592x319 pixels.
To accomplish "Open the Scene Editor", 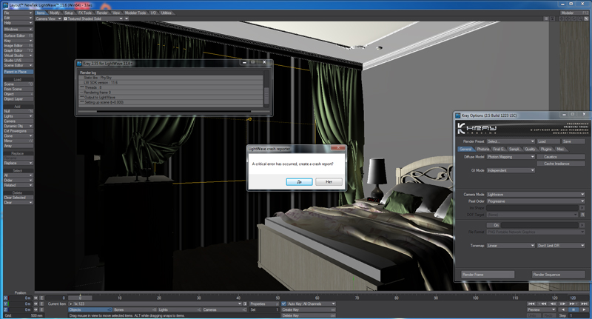I will [17, 65].
